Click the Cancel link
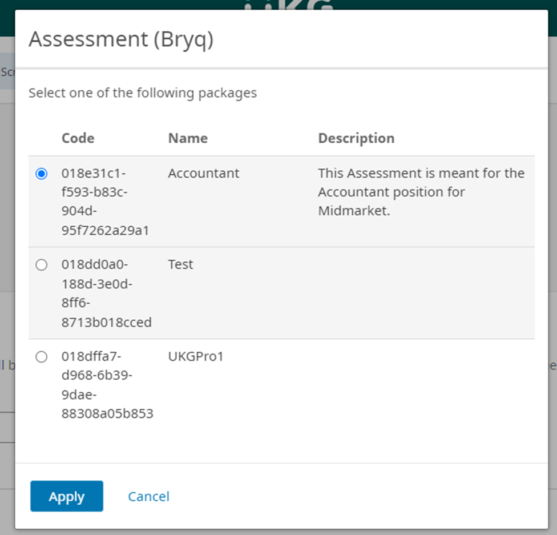Image resolution: width=557 pixels, height=535 pixels. point(148,497)
